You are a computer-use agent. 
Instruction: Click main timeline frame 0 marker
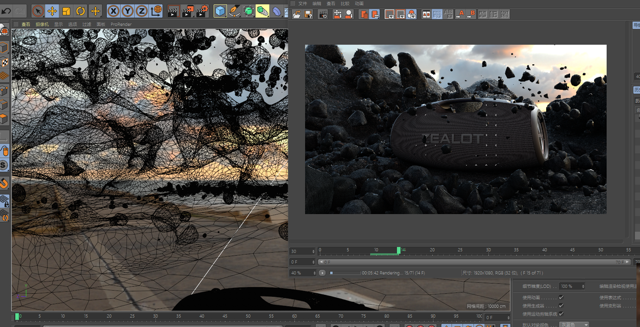coord(17,317)
